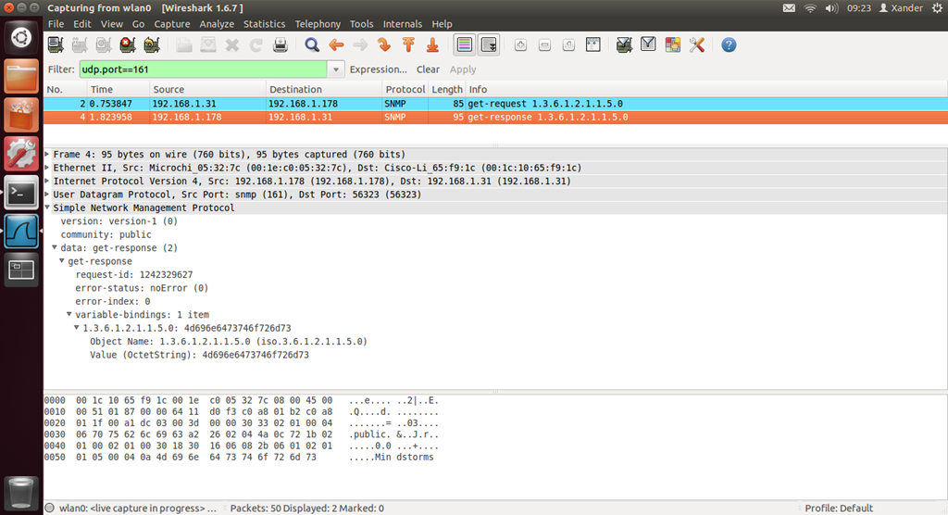
Task: Go back in packet history
Action: pyautogui.click(x=336, y=44)
